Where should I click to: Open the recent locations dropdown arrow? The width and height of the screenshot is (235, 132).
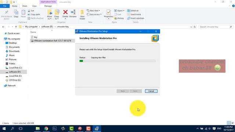(x=12, y=27)
